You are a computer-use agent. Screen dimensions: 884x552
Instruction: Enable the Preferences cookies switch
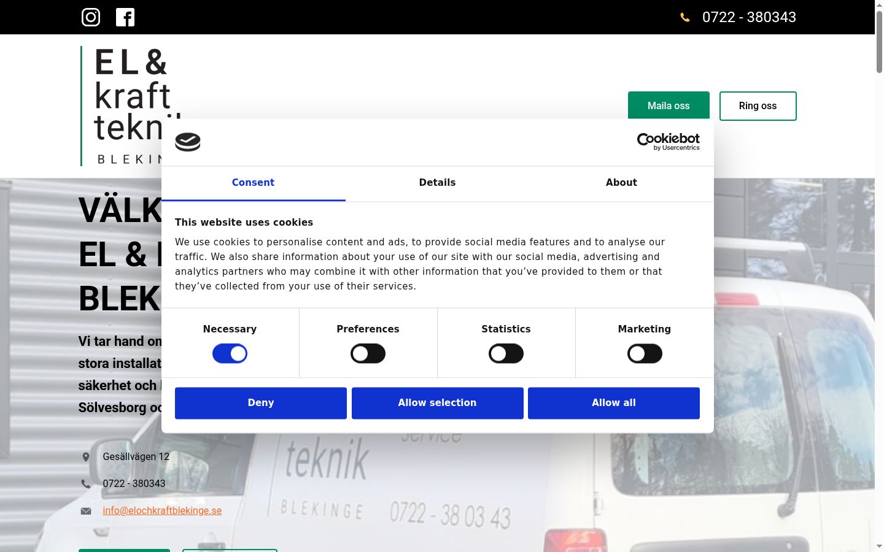click(368, 354)
